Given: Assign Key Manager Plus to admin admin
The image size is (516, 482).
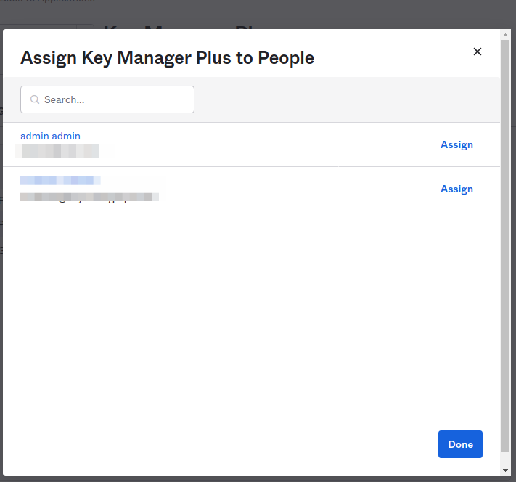Looking at the screenshot, I should [x=456, y=144].
